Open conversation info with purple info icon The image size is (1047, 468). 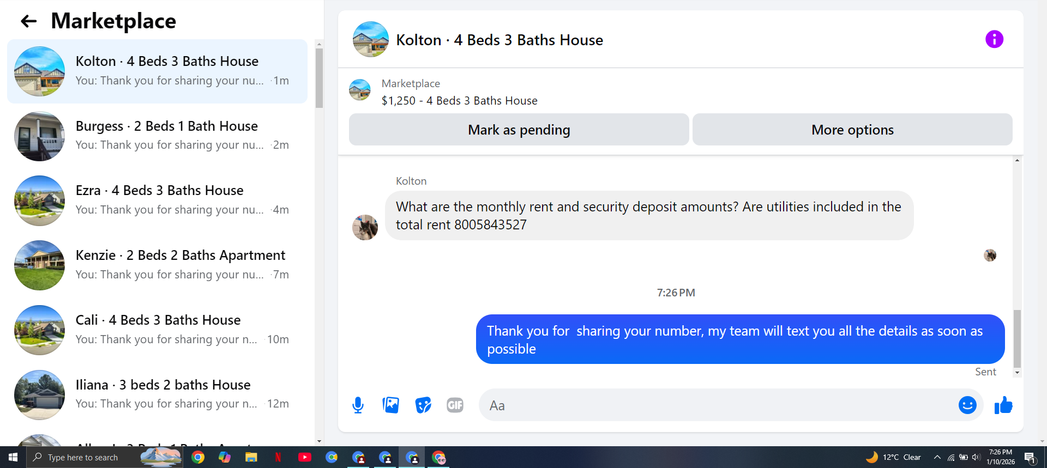994,39
